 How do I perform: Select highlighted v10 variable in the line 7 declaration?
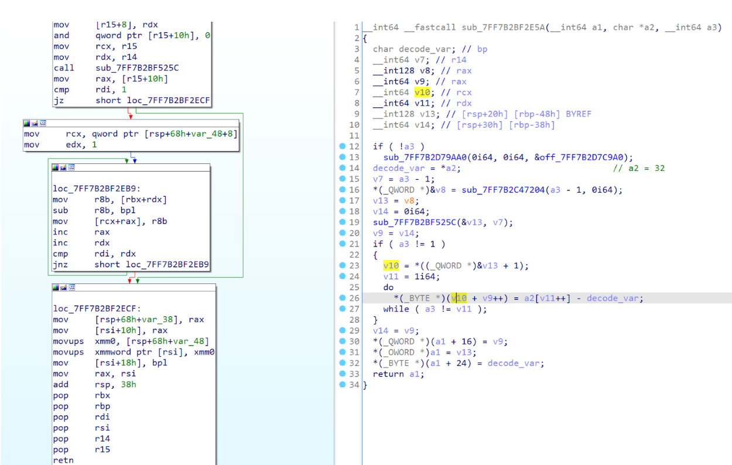[422, 93]
